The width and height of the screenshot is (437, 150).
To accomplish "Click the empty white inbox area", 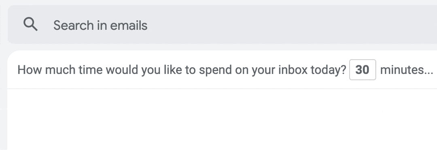I will (222, 119).
